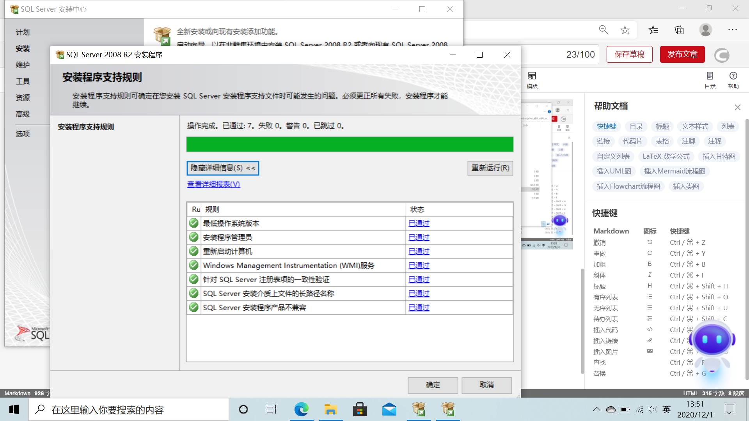Select the 快捷键 help tag
The width and height of the screenshot is (749, 421).
tap(607, 126)
